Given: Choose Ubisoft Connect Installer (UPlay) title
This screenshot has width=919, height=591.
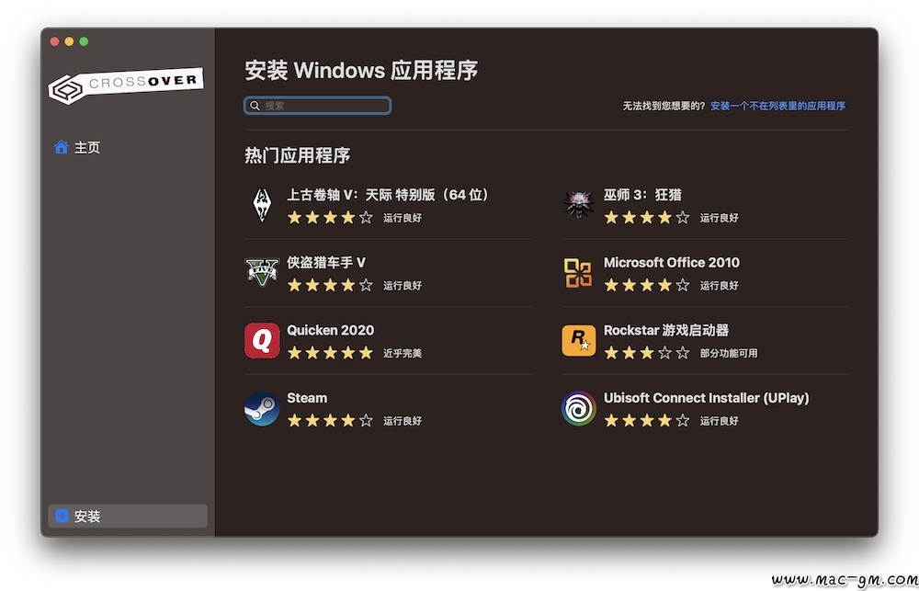Looking at the screenshot, I should tap(706, 398).
